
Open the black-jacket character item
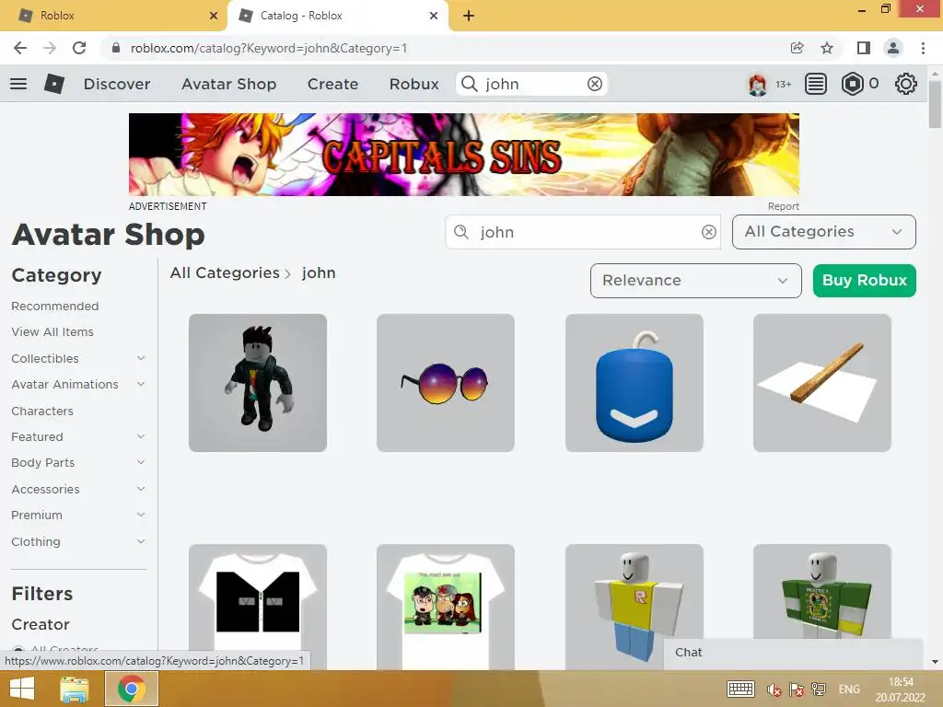258,383
